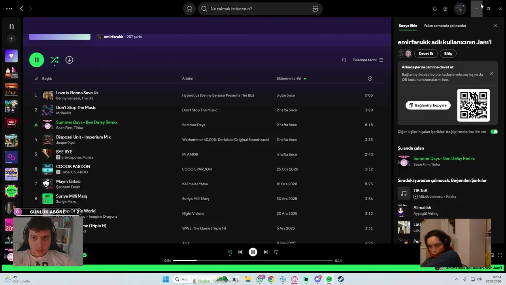Go back with the left arrow
This screenshot has height=285, width=506.
point(22,9)
